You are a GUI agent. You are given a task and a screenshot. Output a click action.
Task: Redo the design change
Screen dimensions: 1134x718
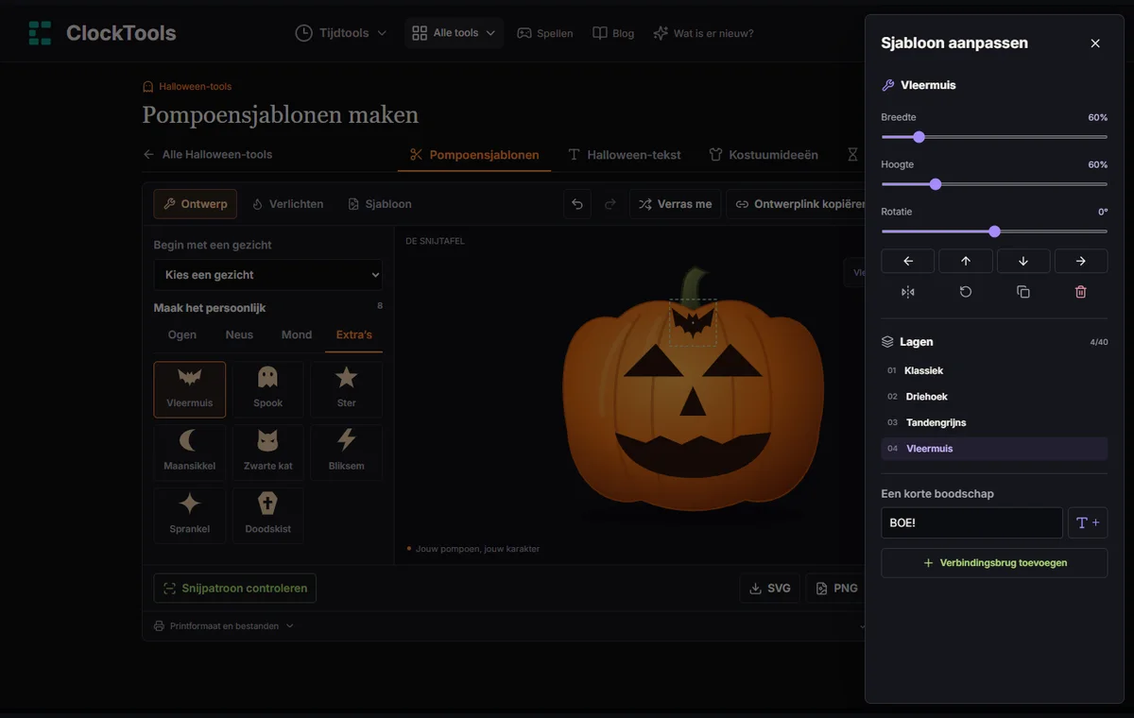point(610,204)
